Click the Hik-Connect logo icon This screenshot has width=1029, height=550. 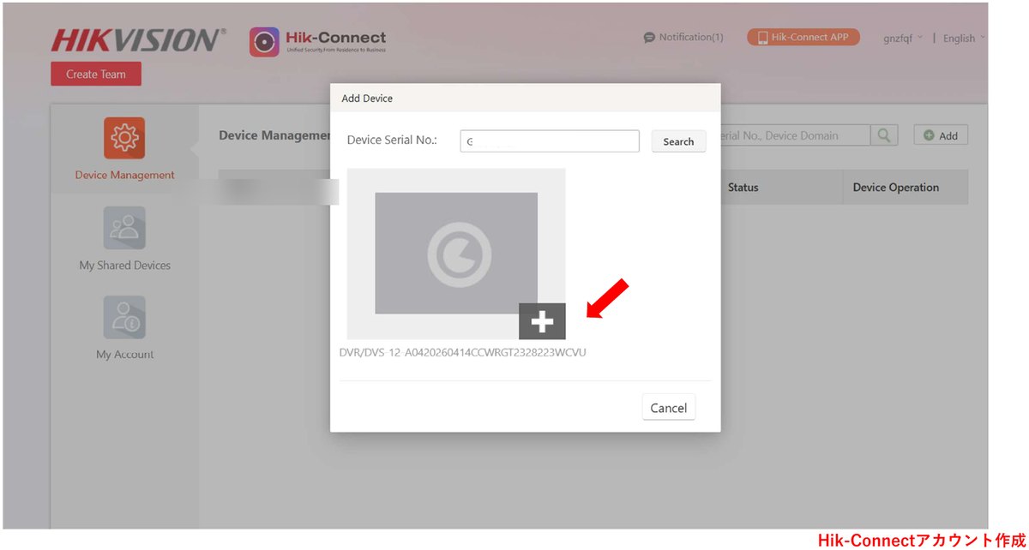(264, 41)
